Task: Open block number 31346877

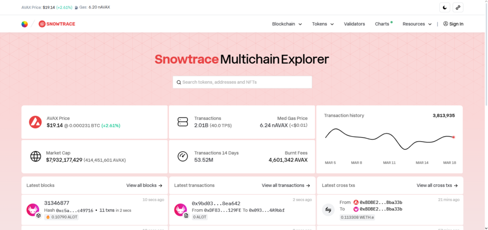Action: (x=57, y=203)
